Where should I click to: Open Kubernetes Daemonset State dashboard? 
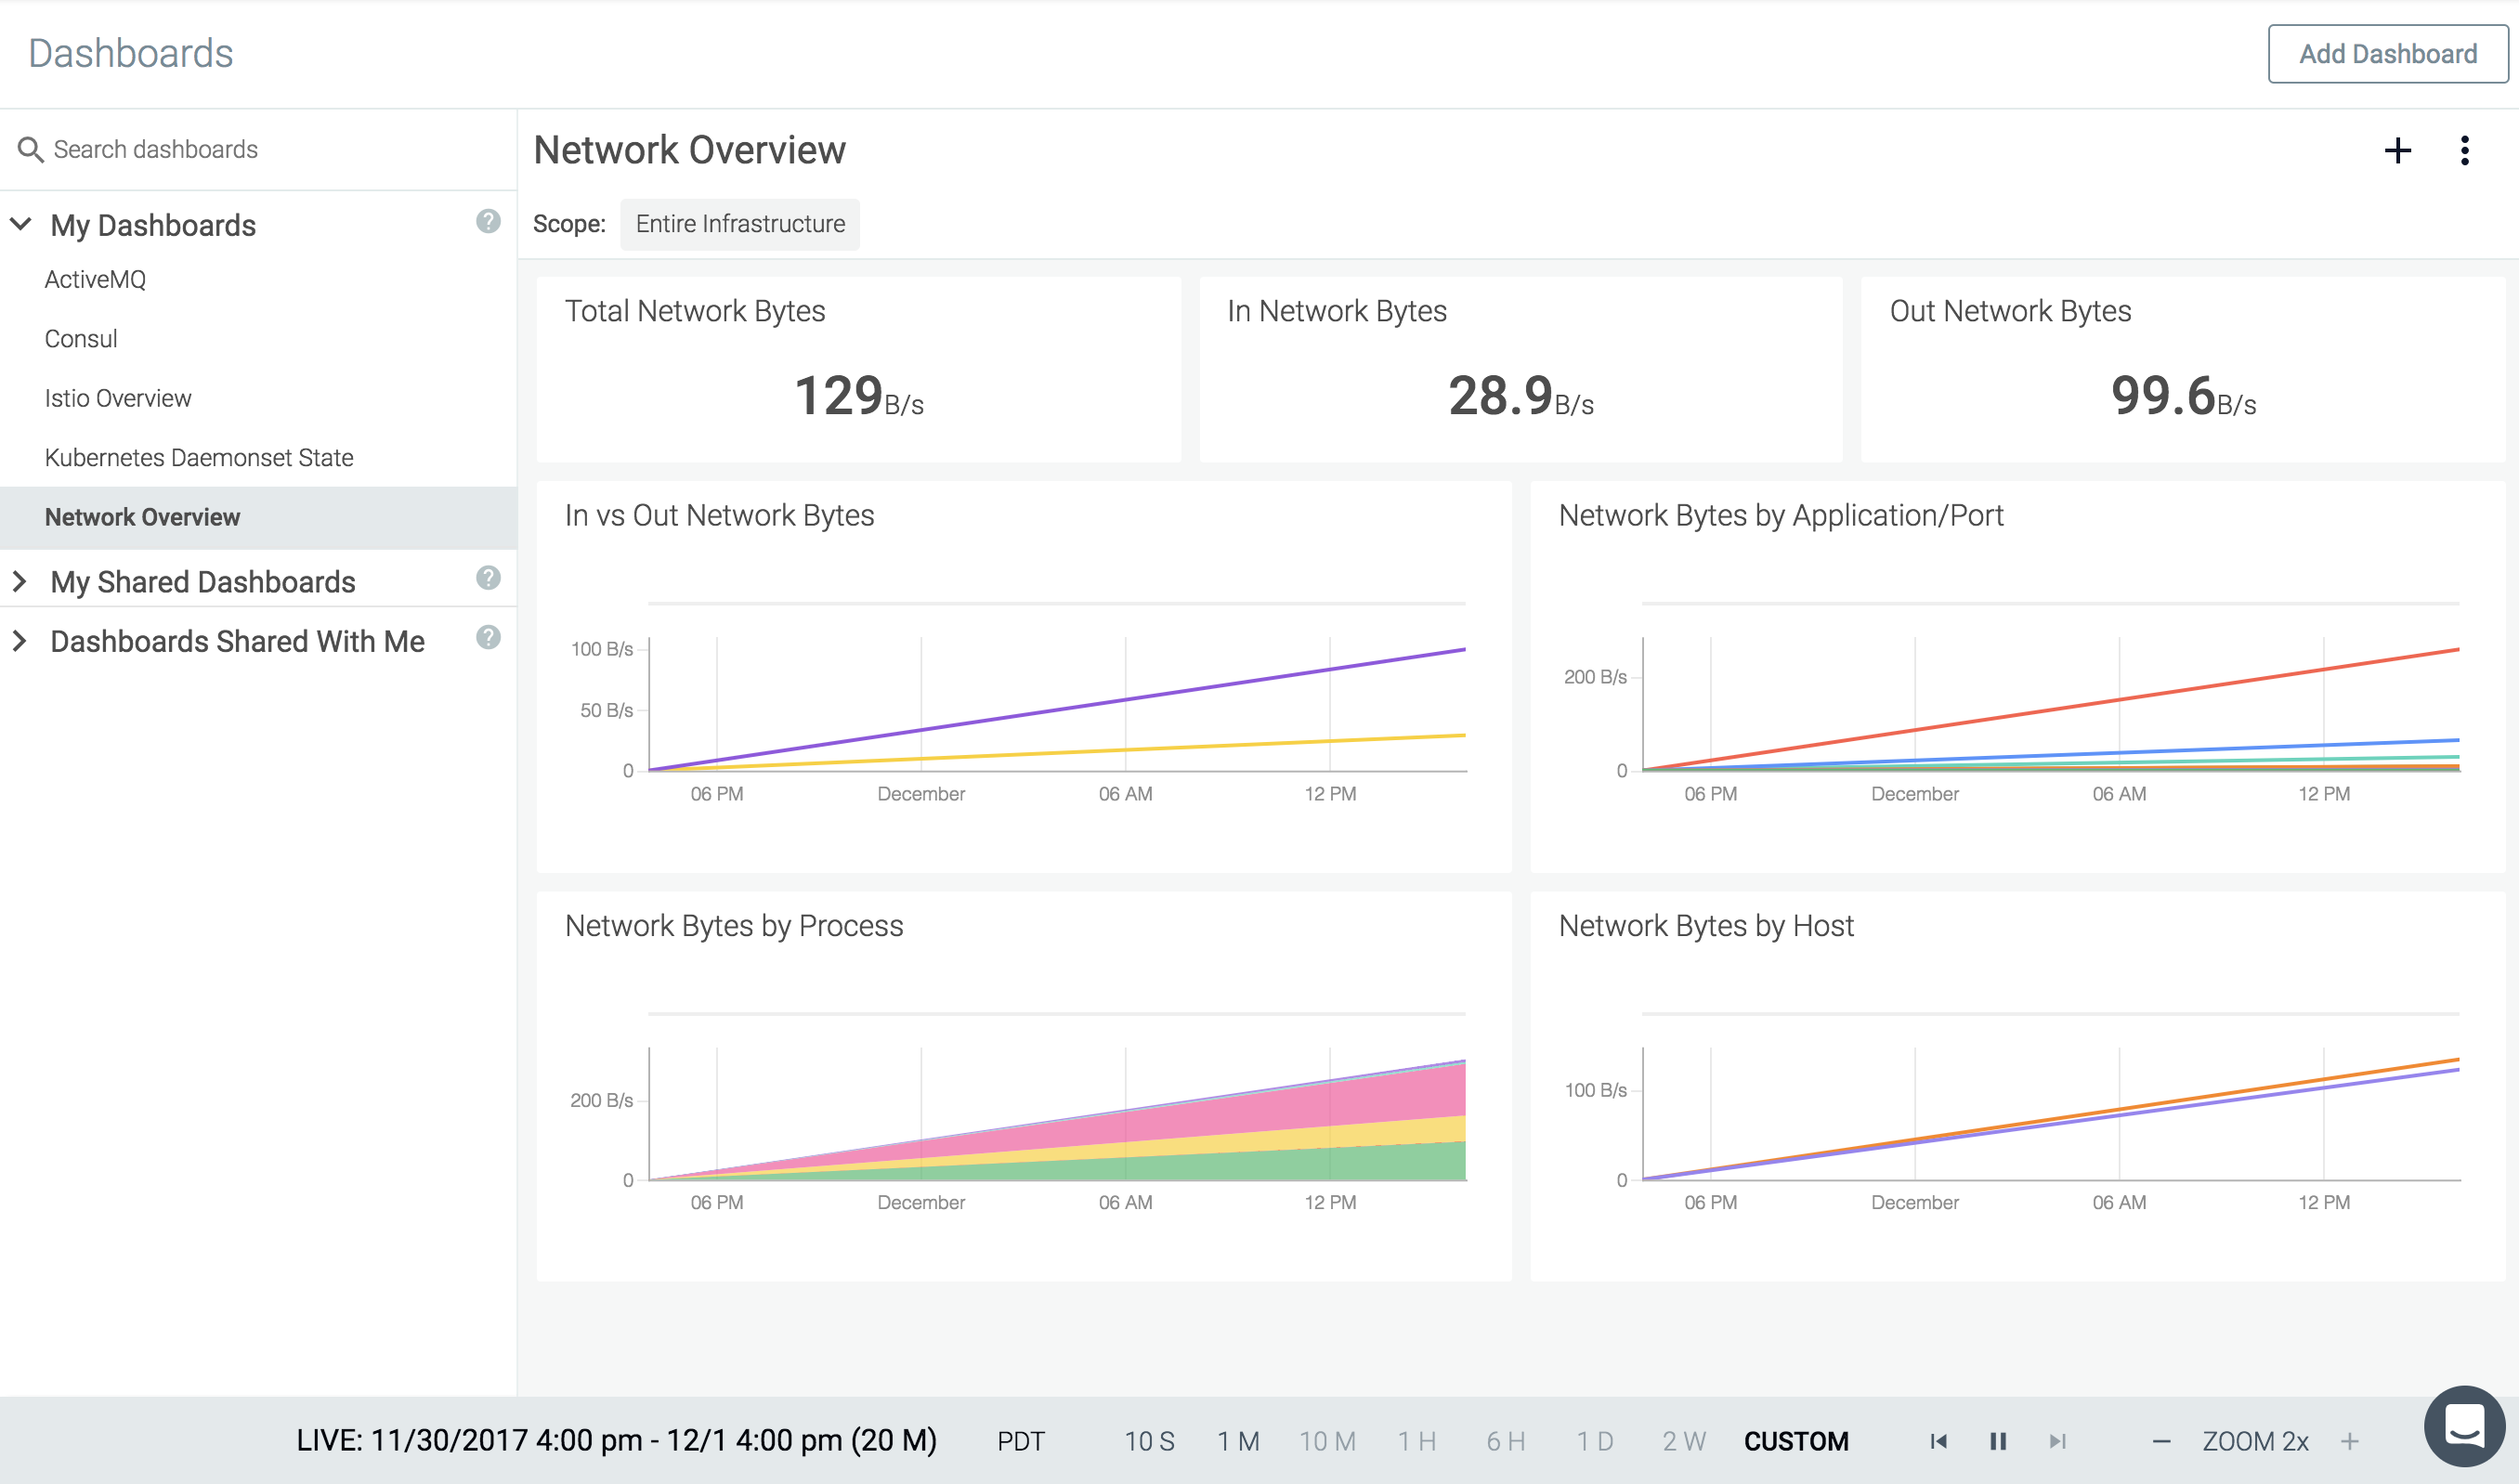pos(199,458)
